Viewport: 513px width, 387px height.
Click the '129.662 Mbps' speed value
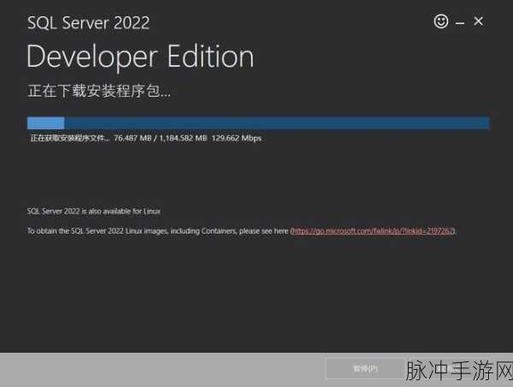click(237, 139)
